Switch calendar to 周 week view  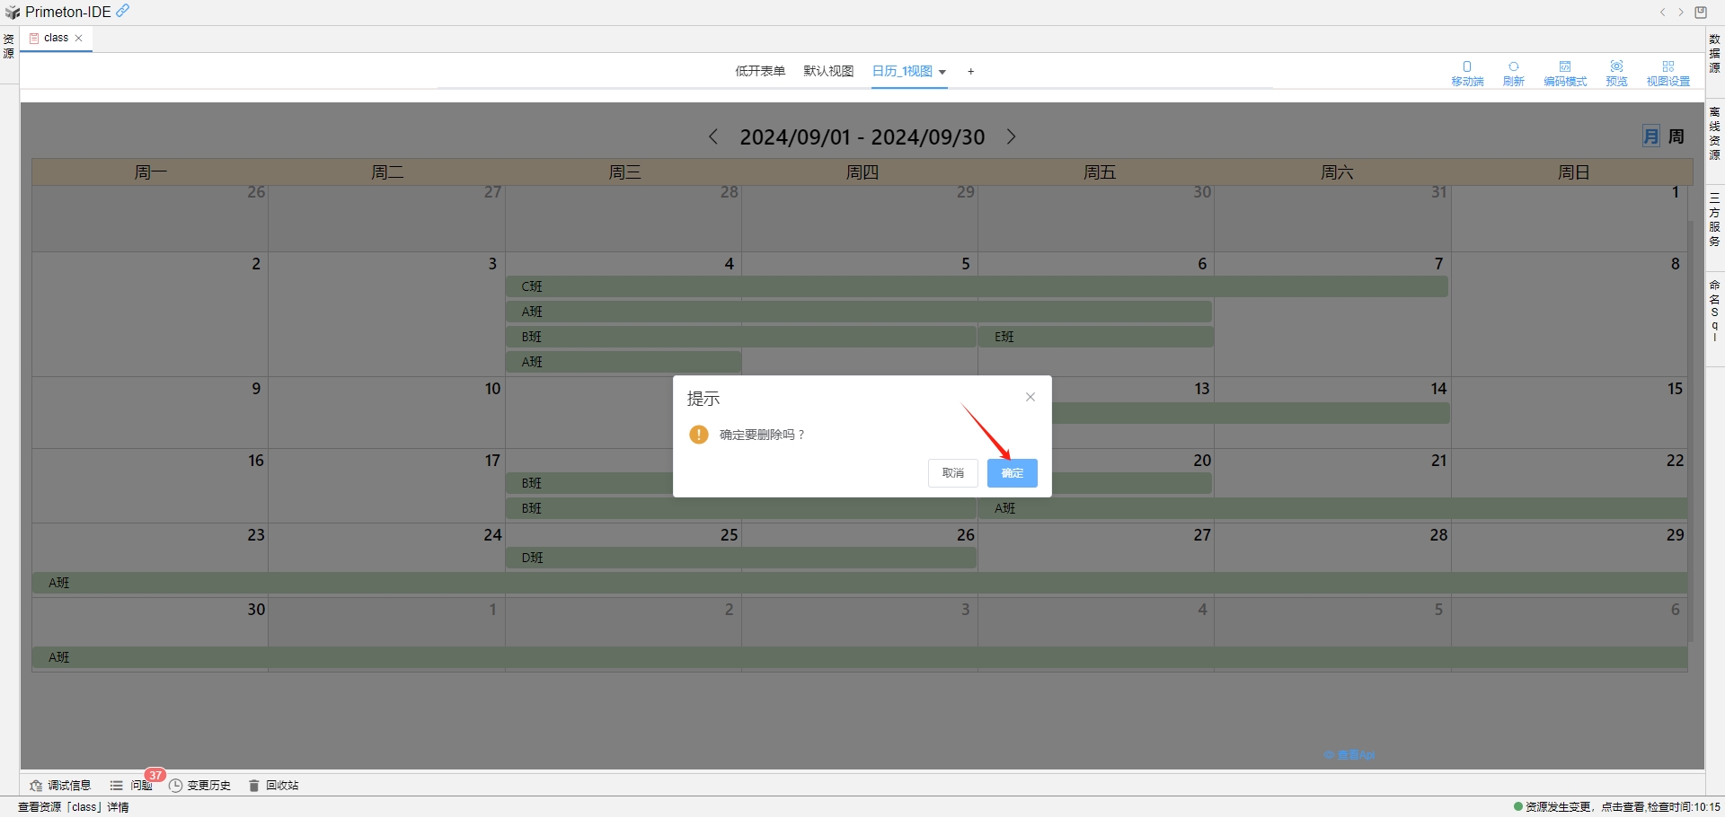point(1676,136)
